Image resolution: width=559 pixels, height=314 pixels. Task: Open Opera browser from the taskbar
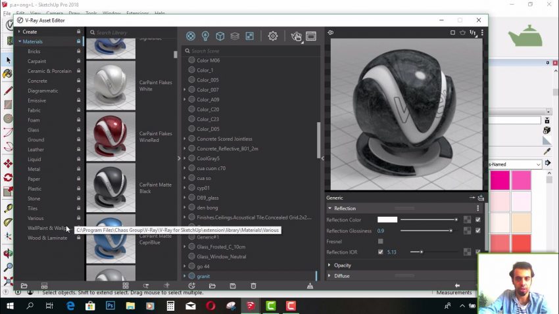click(210, 306)
